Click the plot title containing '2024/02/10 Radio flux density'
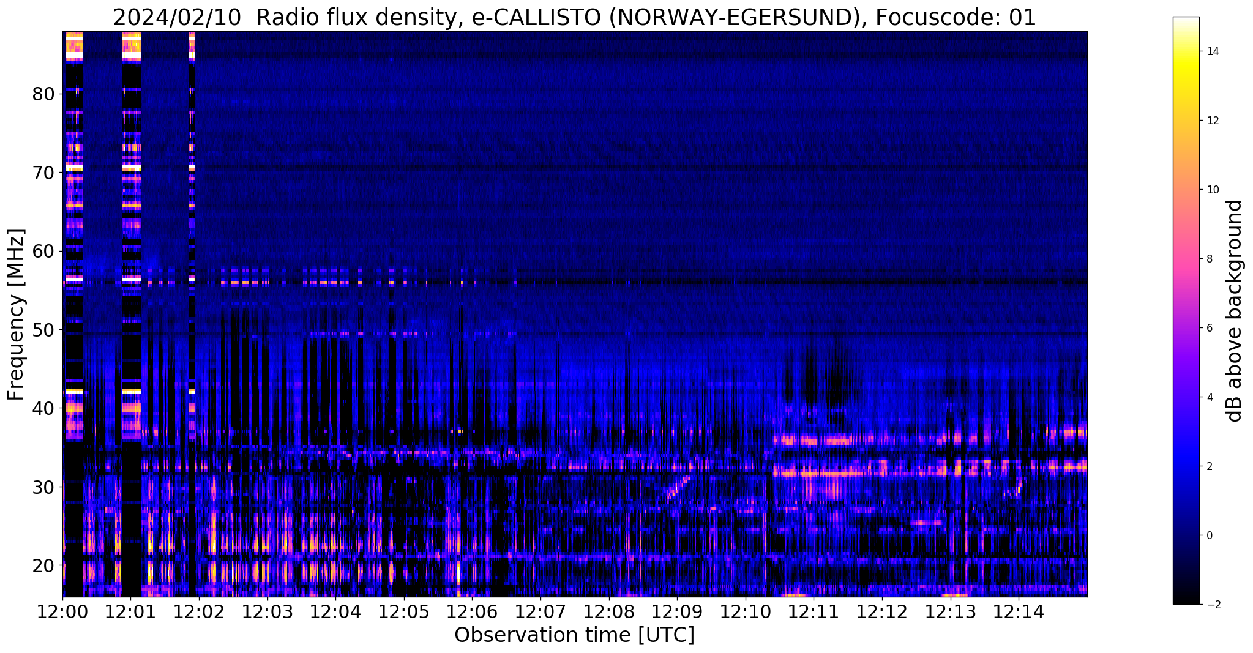 [x=574, y=18]
